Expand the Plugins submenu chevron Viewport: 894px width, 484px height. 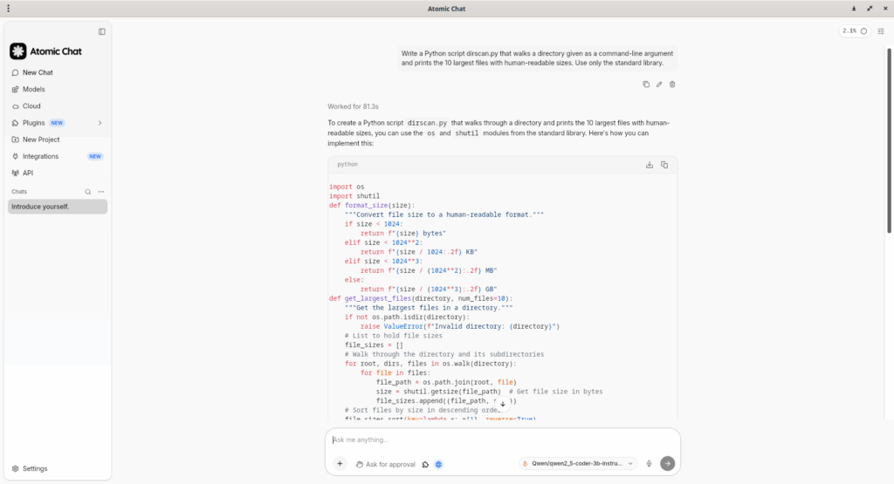[100, 123]
